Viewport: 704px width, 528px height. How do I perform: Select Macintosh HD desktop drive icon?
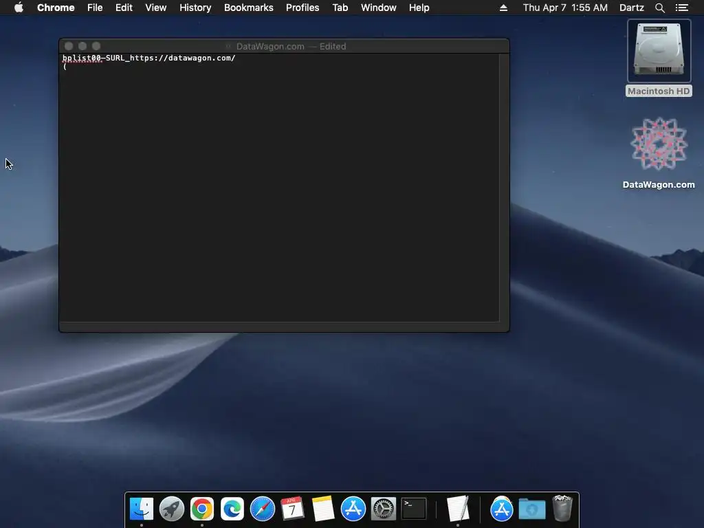click(x=659, y=51)
